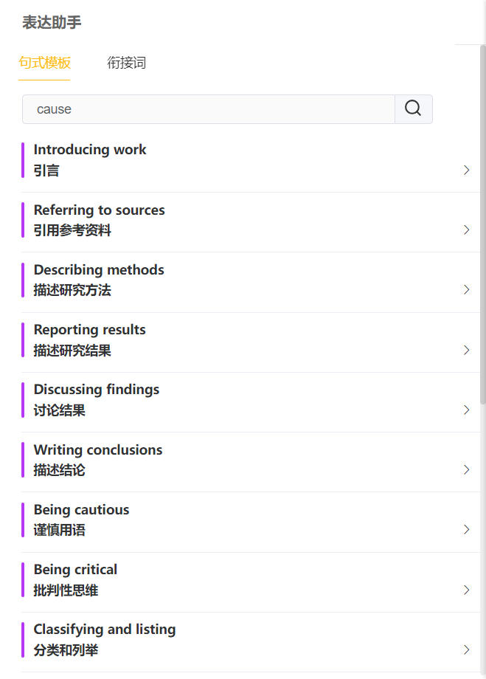Expand Being cautious chevron arrow
486x679 pixels.
click(x=466, y=529)
